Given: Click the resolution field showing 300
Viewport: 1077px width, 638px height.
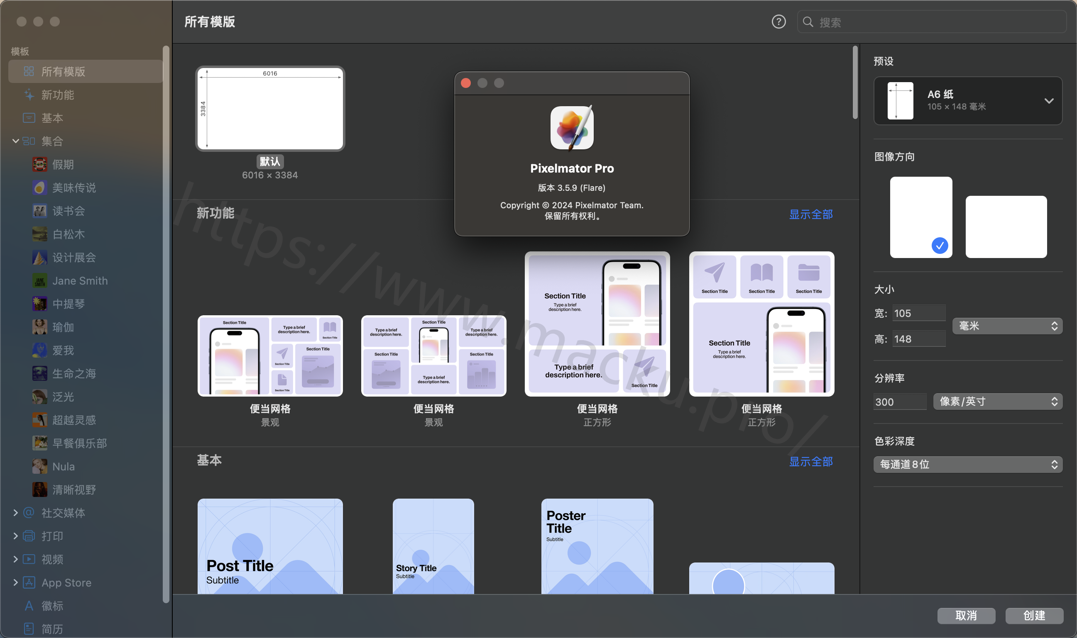Looking at the screenshot, I should point(900,402).
